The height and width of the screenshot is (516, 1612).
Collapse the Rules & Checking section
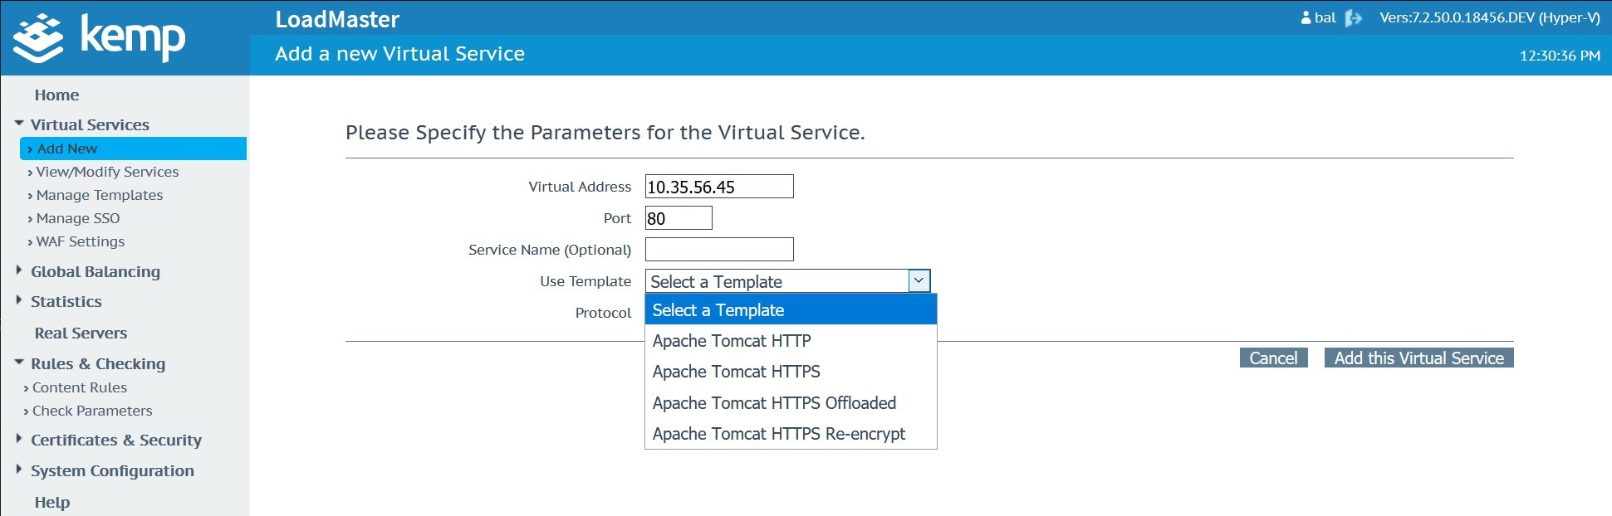19,363
